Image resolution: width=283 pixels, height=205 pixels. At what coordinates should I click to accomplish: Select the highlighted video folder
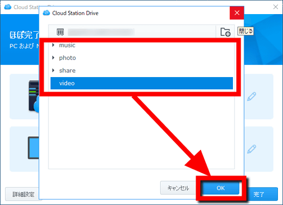point(141,83)
